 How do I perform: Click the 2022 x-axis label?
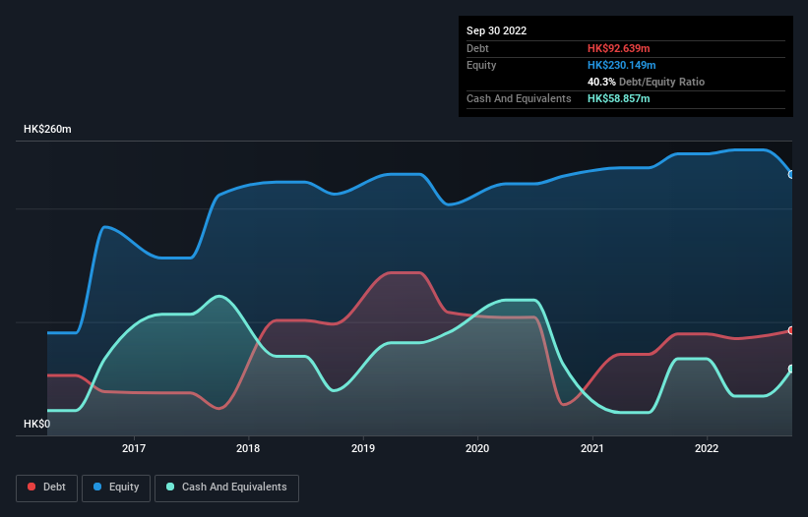(x=707, y=448)
